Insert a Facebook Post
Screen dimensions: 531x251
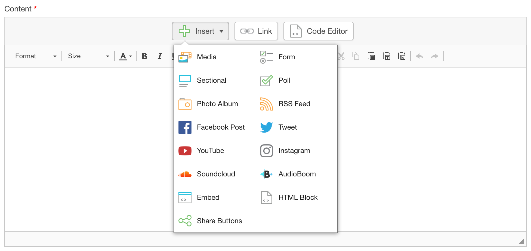[x=221, y=127]
